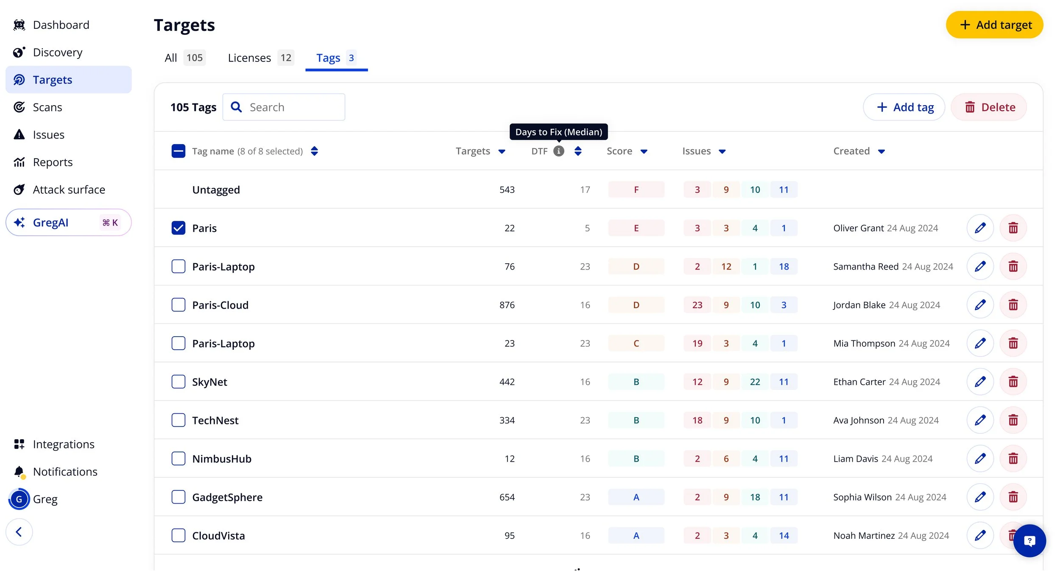Open the DTF info tooltip icon
The width and height of the screenshot is (1060, 571).
click(559, 151)
